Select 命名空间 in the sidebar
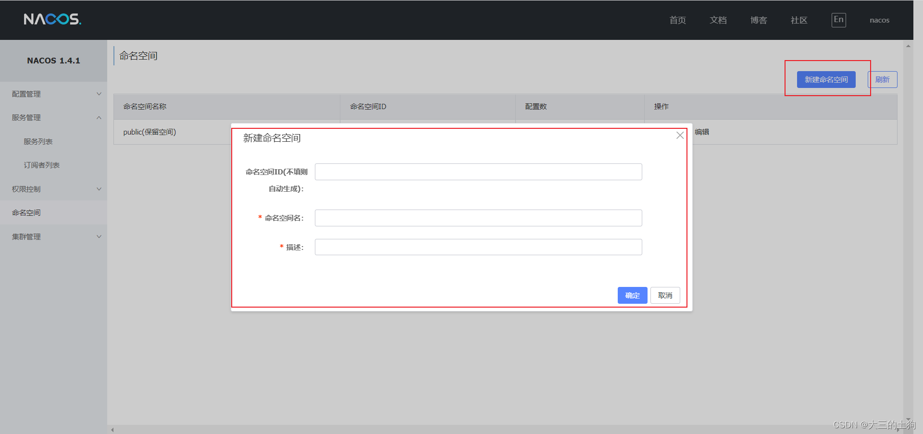Image resolution: width=923 pixels, height=434 pixels. point(53,212)
